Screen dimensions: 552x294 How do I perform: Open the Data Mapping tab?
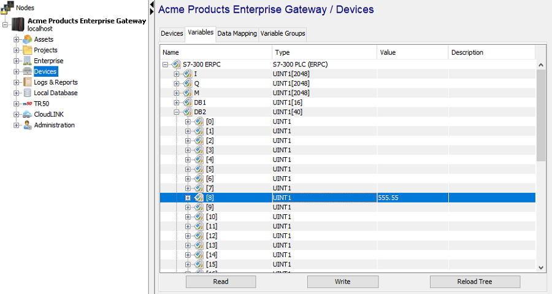pos(237,33)
